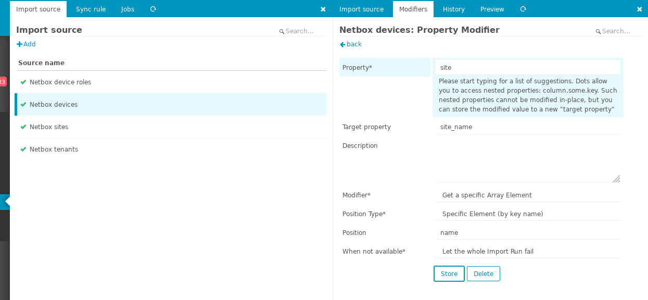Image resolution: width=648 pixels, height=300 pixels.
Task: Click the plus icon next to Add
Action: [20, 44]
